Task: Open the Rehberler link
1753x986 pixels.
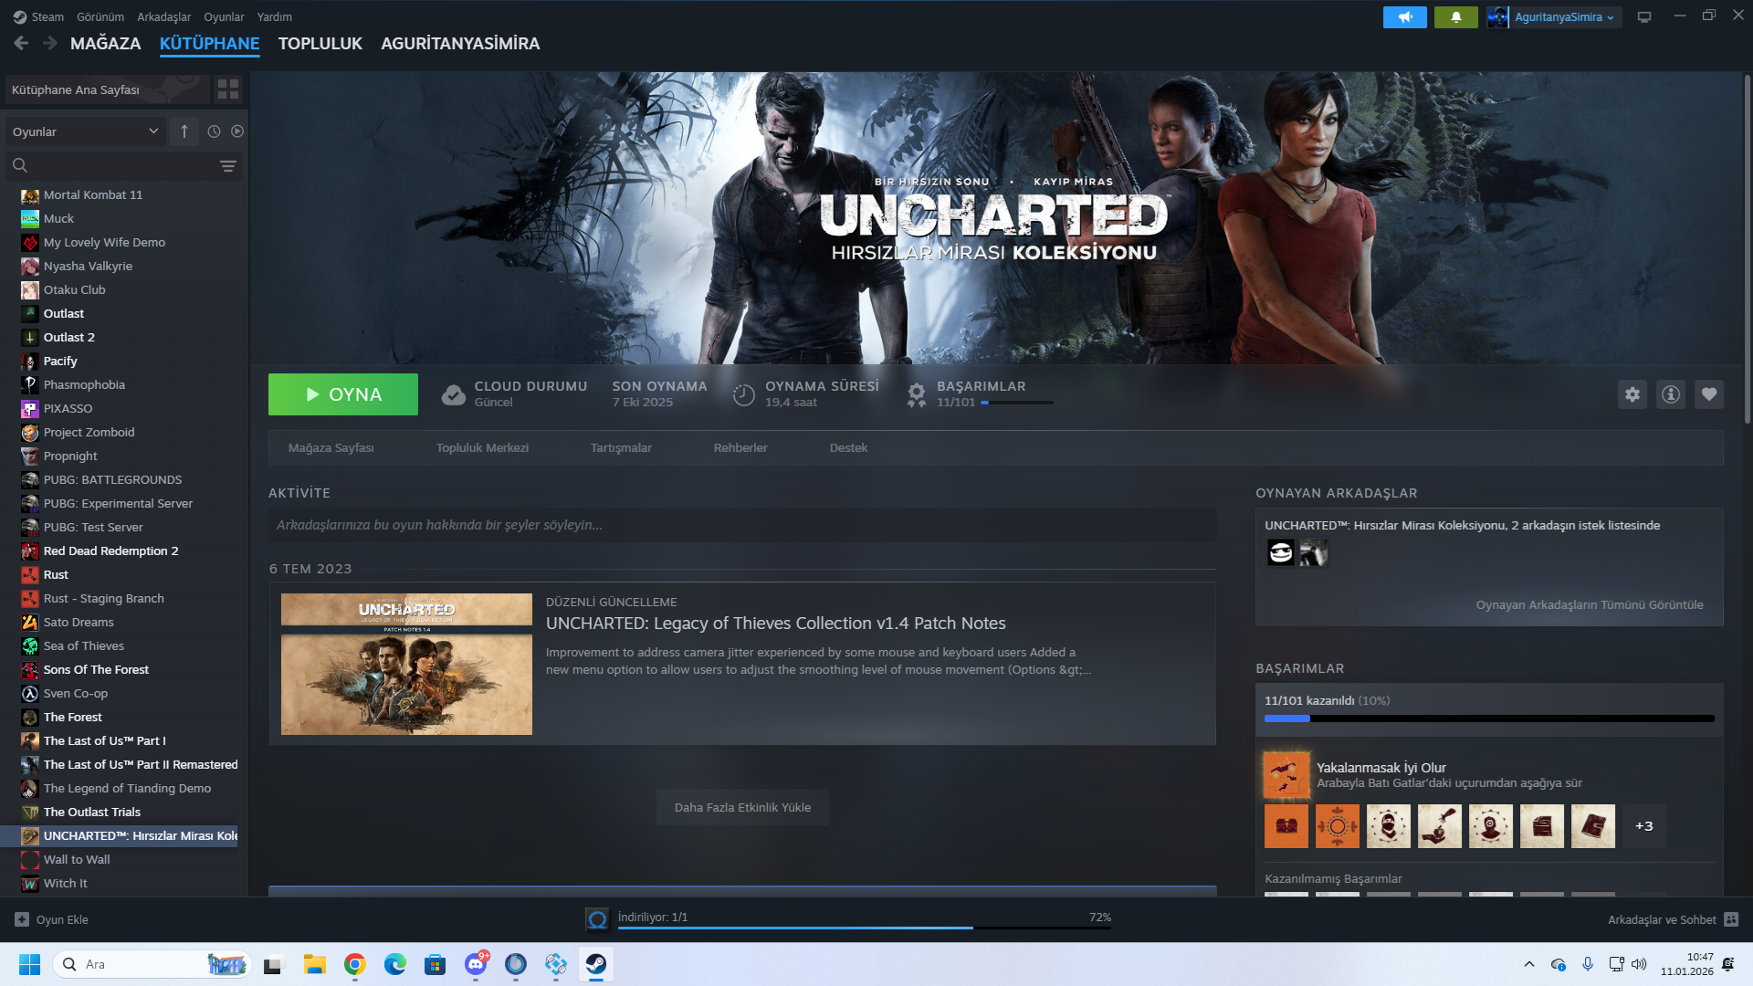Action: (x=740, y=447)
